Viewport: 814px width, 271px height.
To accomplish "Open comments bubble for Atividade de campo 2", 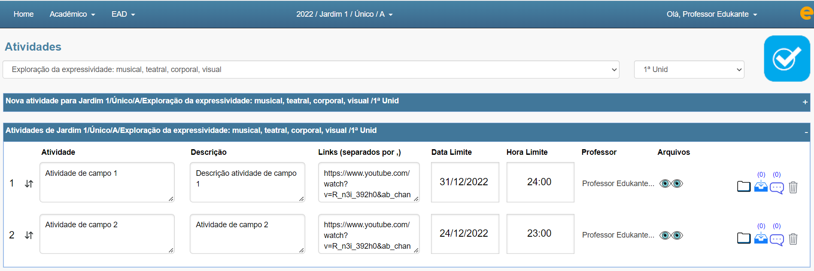I will coord(777,239).
